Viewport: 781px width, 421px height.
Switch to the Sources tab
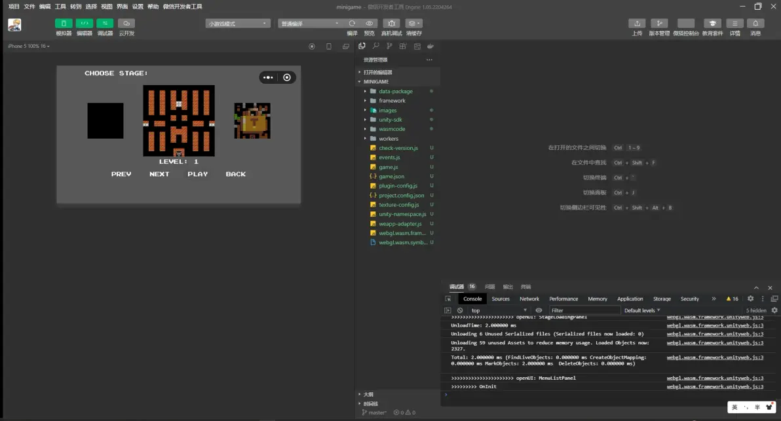(x=501, y=299)
